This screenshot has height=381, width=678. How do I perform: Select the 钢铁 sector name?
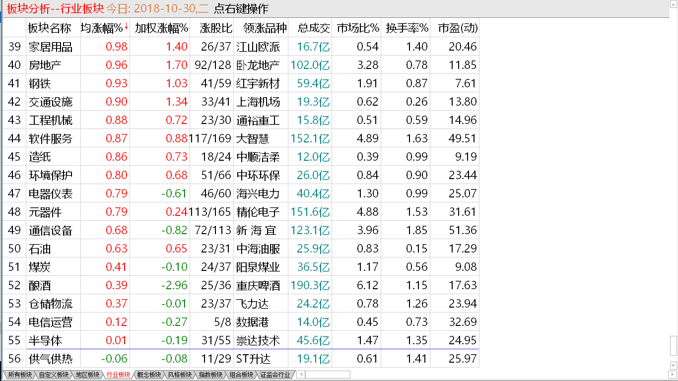point(40,83)
